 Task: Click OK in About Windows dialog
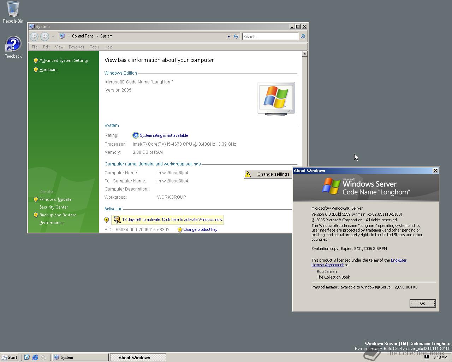click(x=423, y=303)
